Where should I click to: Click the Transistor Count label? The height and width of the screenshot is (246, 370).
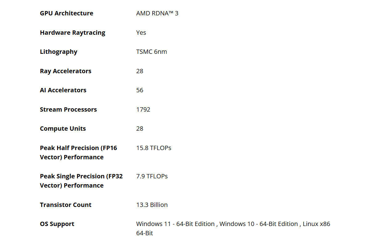pyautogui.click(x=66, y=205)
